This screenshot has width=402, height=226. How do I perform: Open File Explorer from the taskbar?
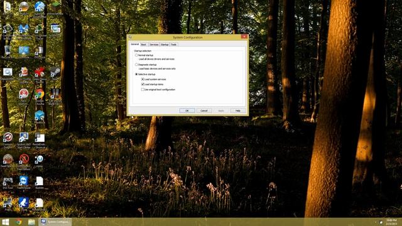[x=31, y=222]
